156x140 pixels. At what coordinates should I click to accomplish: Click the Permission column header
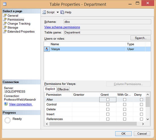coord(58,95)
